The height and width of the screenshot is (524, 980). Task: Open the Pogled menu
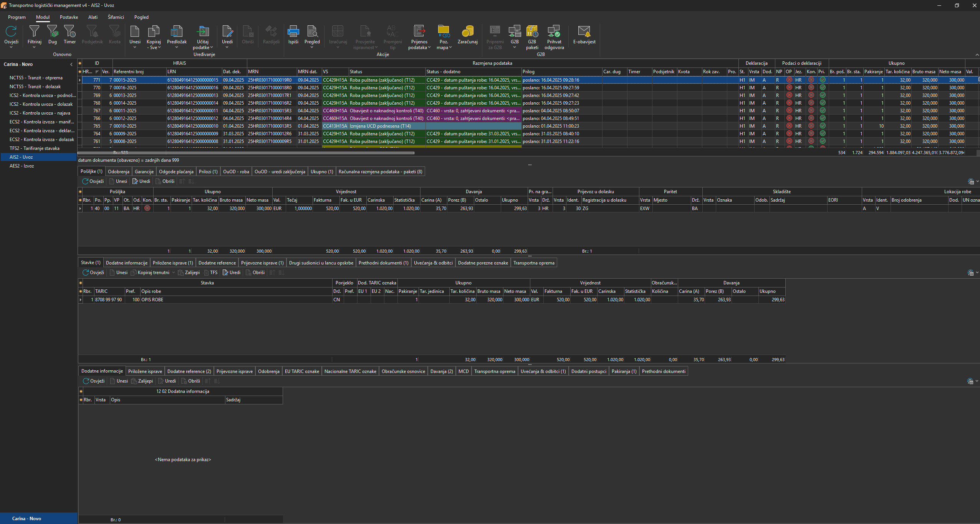pyautogui.click(x=141, y=17)
